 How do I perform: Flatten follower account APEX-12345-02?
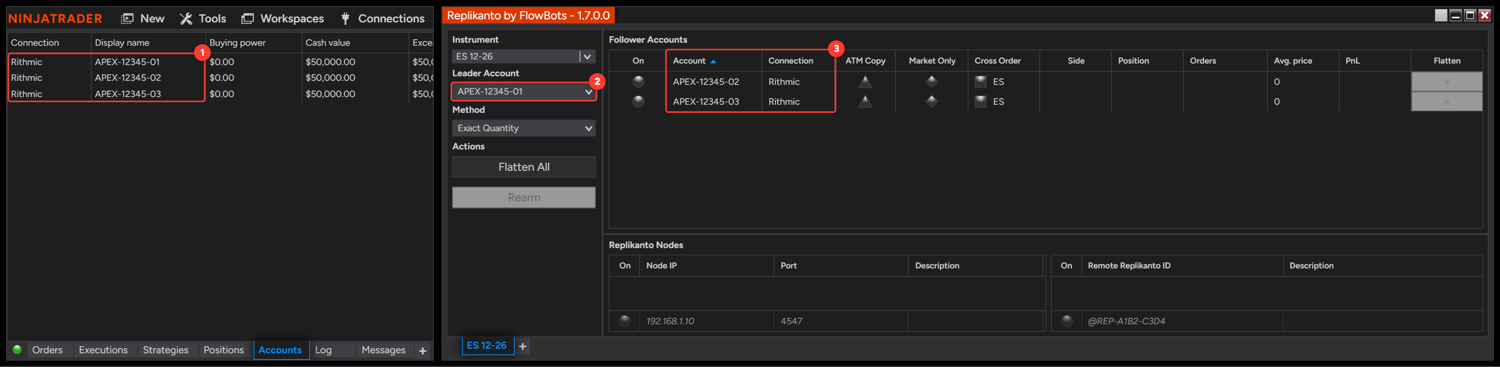[x=1447, y=82]
